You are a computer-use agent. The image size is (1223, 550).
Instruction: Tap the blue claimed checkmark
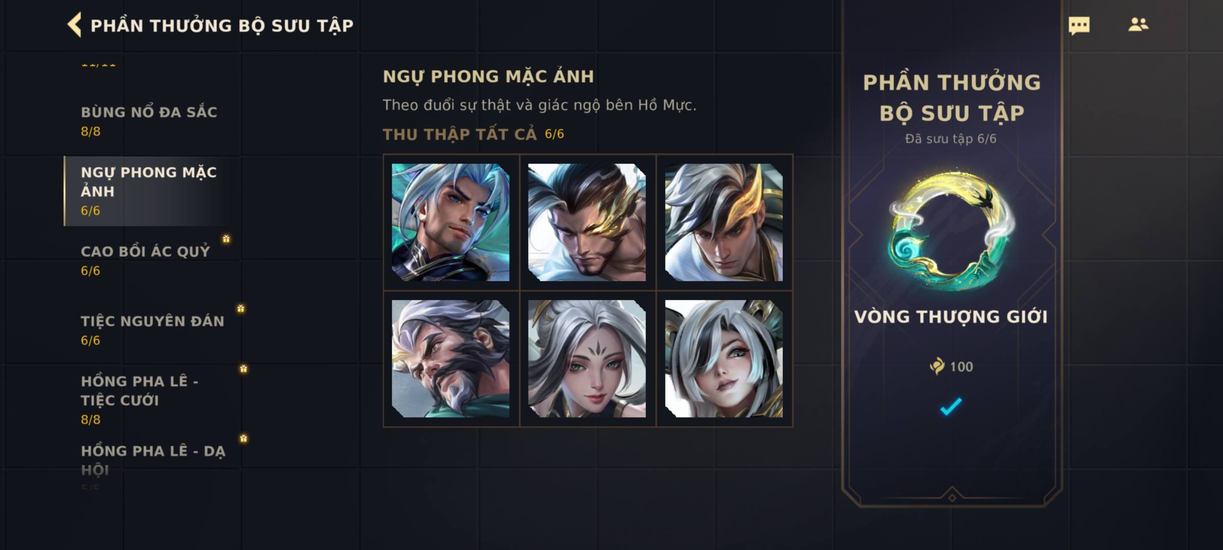(951, 406)
